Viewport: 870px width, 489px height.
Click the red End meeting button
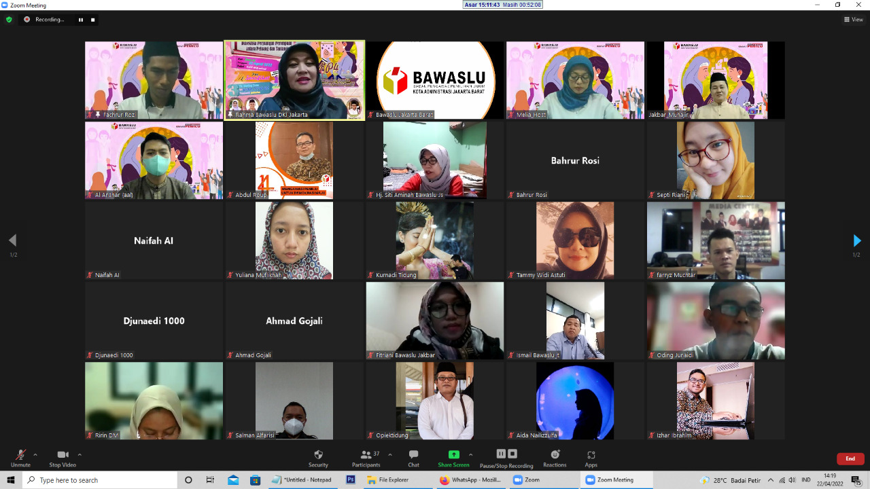coord(850,459)
